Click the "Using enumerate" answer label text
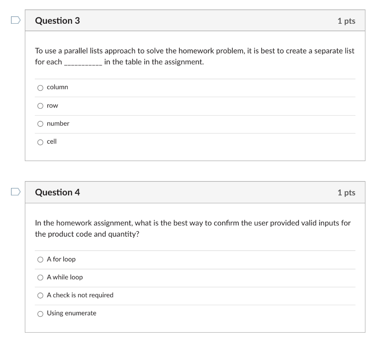Viewport: 385px width, 347px height. (71, 313)
